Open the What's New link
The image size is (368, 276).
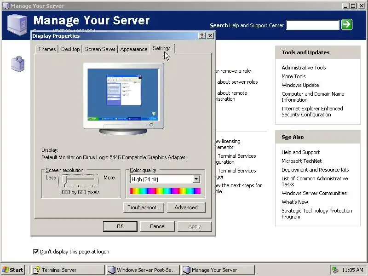point(295,202)
